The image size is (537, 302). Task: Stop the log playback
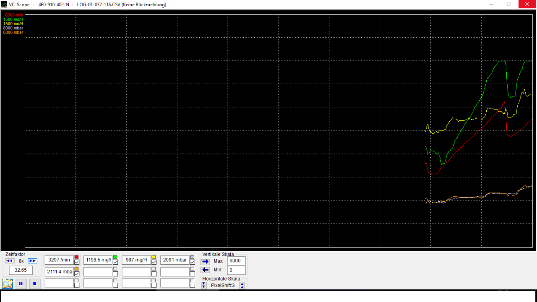(34, 284)
